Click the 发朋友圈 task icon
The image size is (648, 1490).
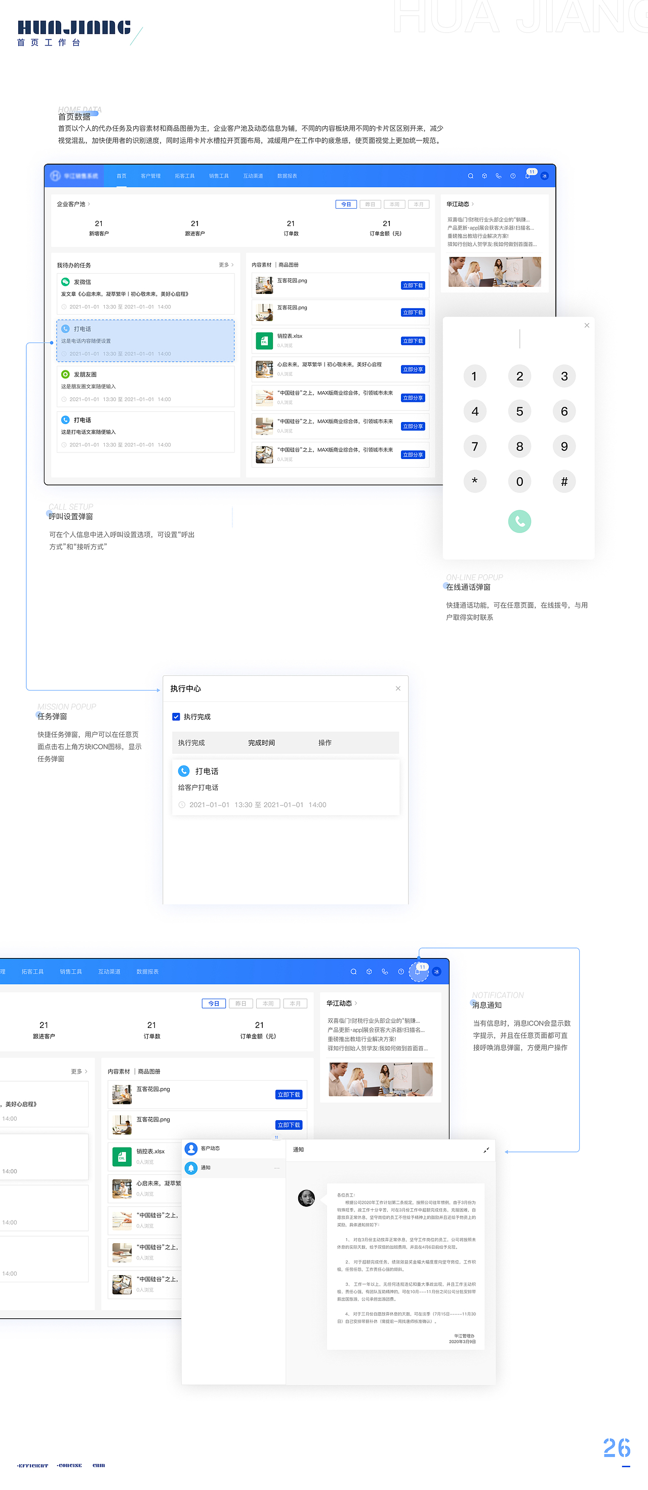pos(65,374)
